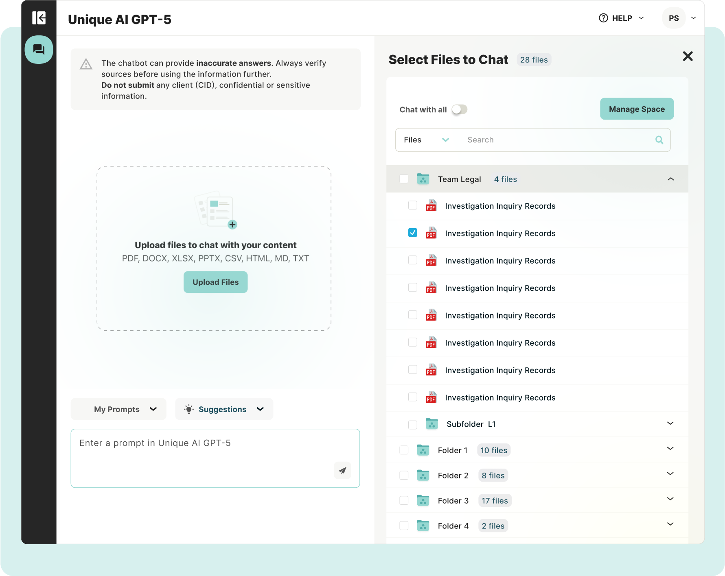Close the Select Files to Chat panel
Image resolution: width=725 pixels, height=576 pixels.
point(688,56)
